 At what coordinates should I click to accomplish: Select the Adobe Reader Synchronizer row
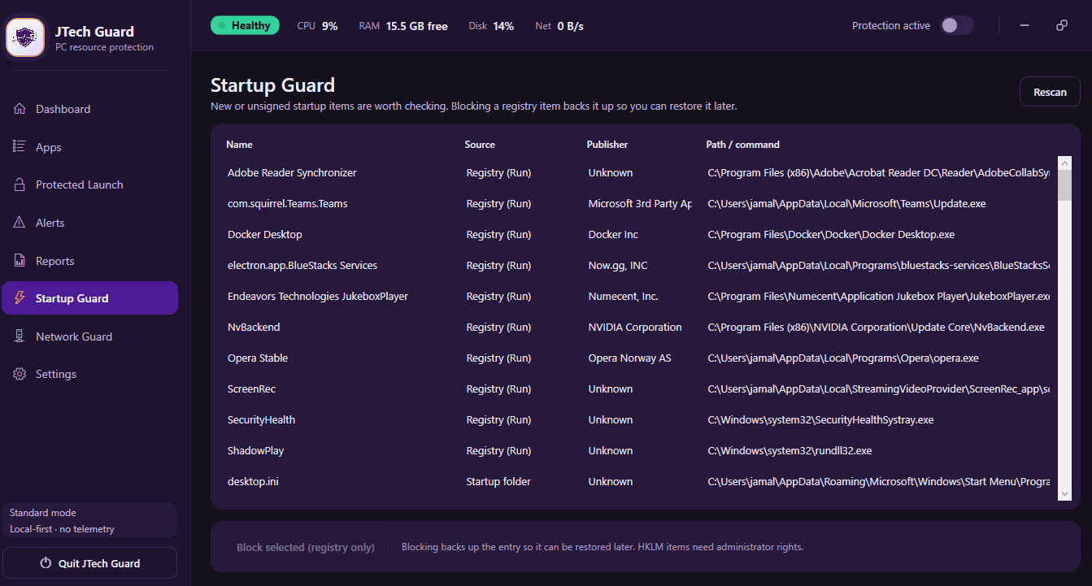point(638,173)
